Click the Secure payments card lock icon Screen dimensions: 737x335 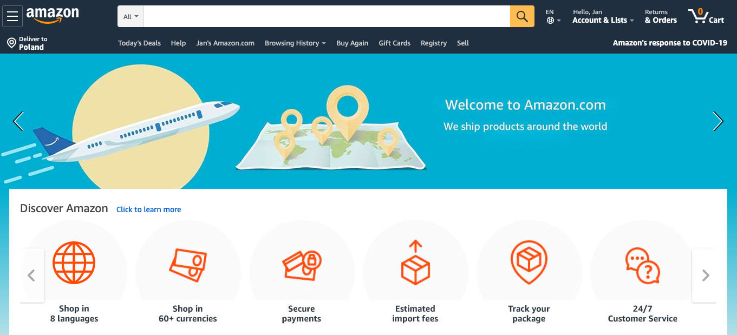(x=302, y=265)
